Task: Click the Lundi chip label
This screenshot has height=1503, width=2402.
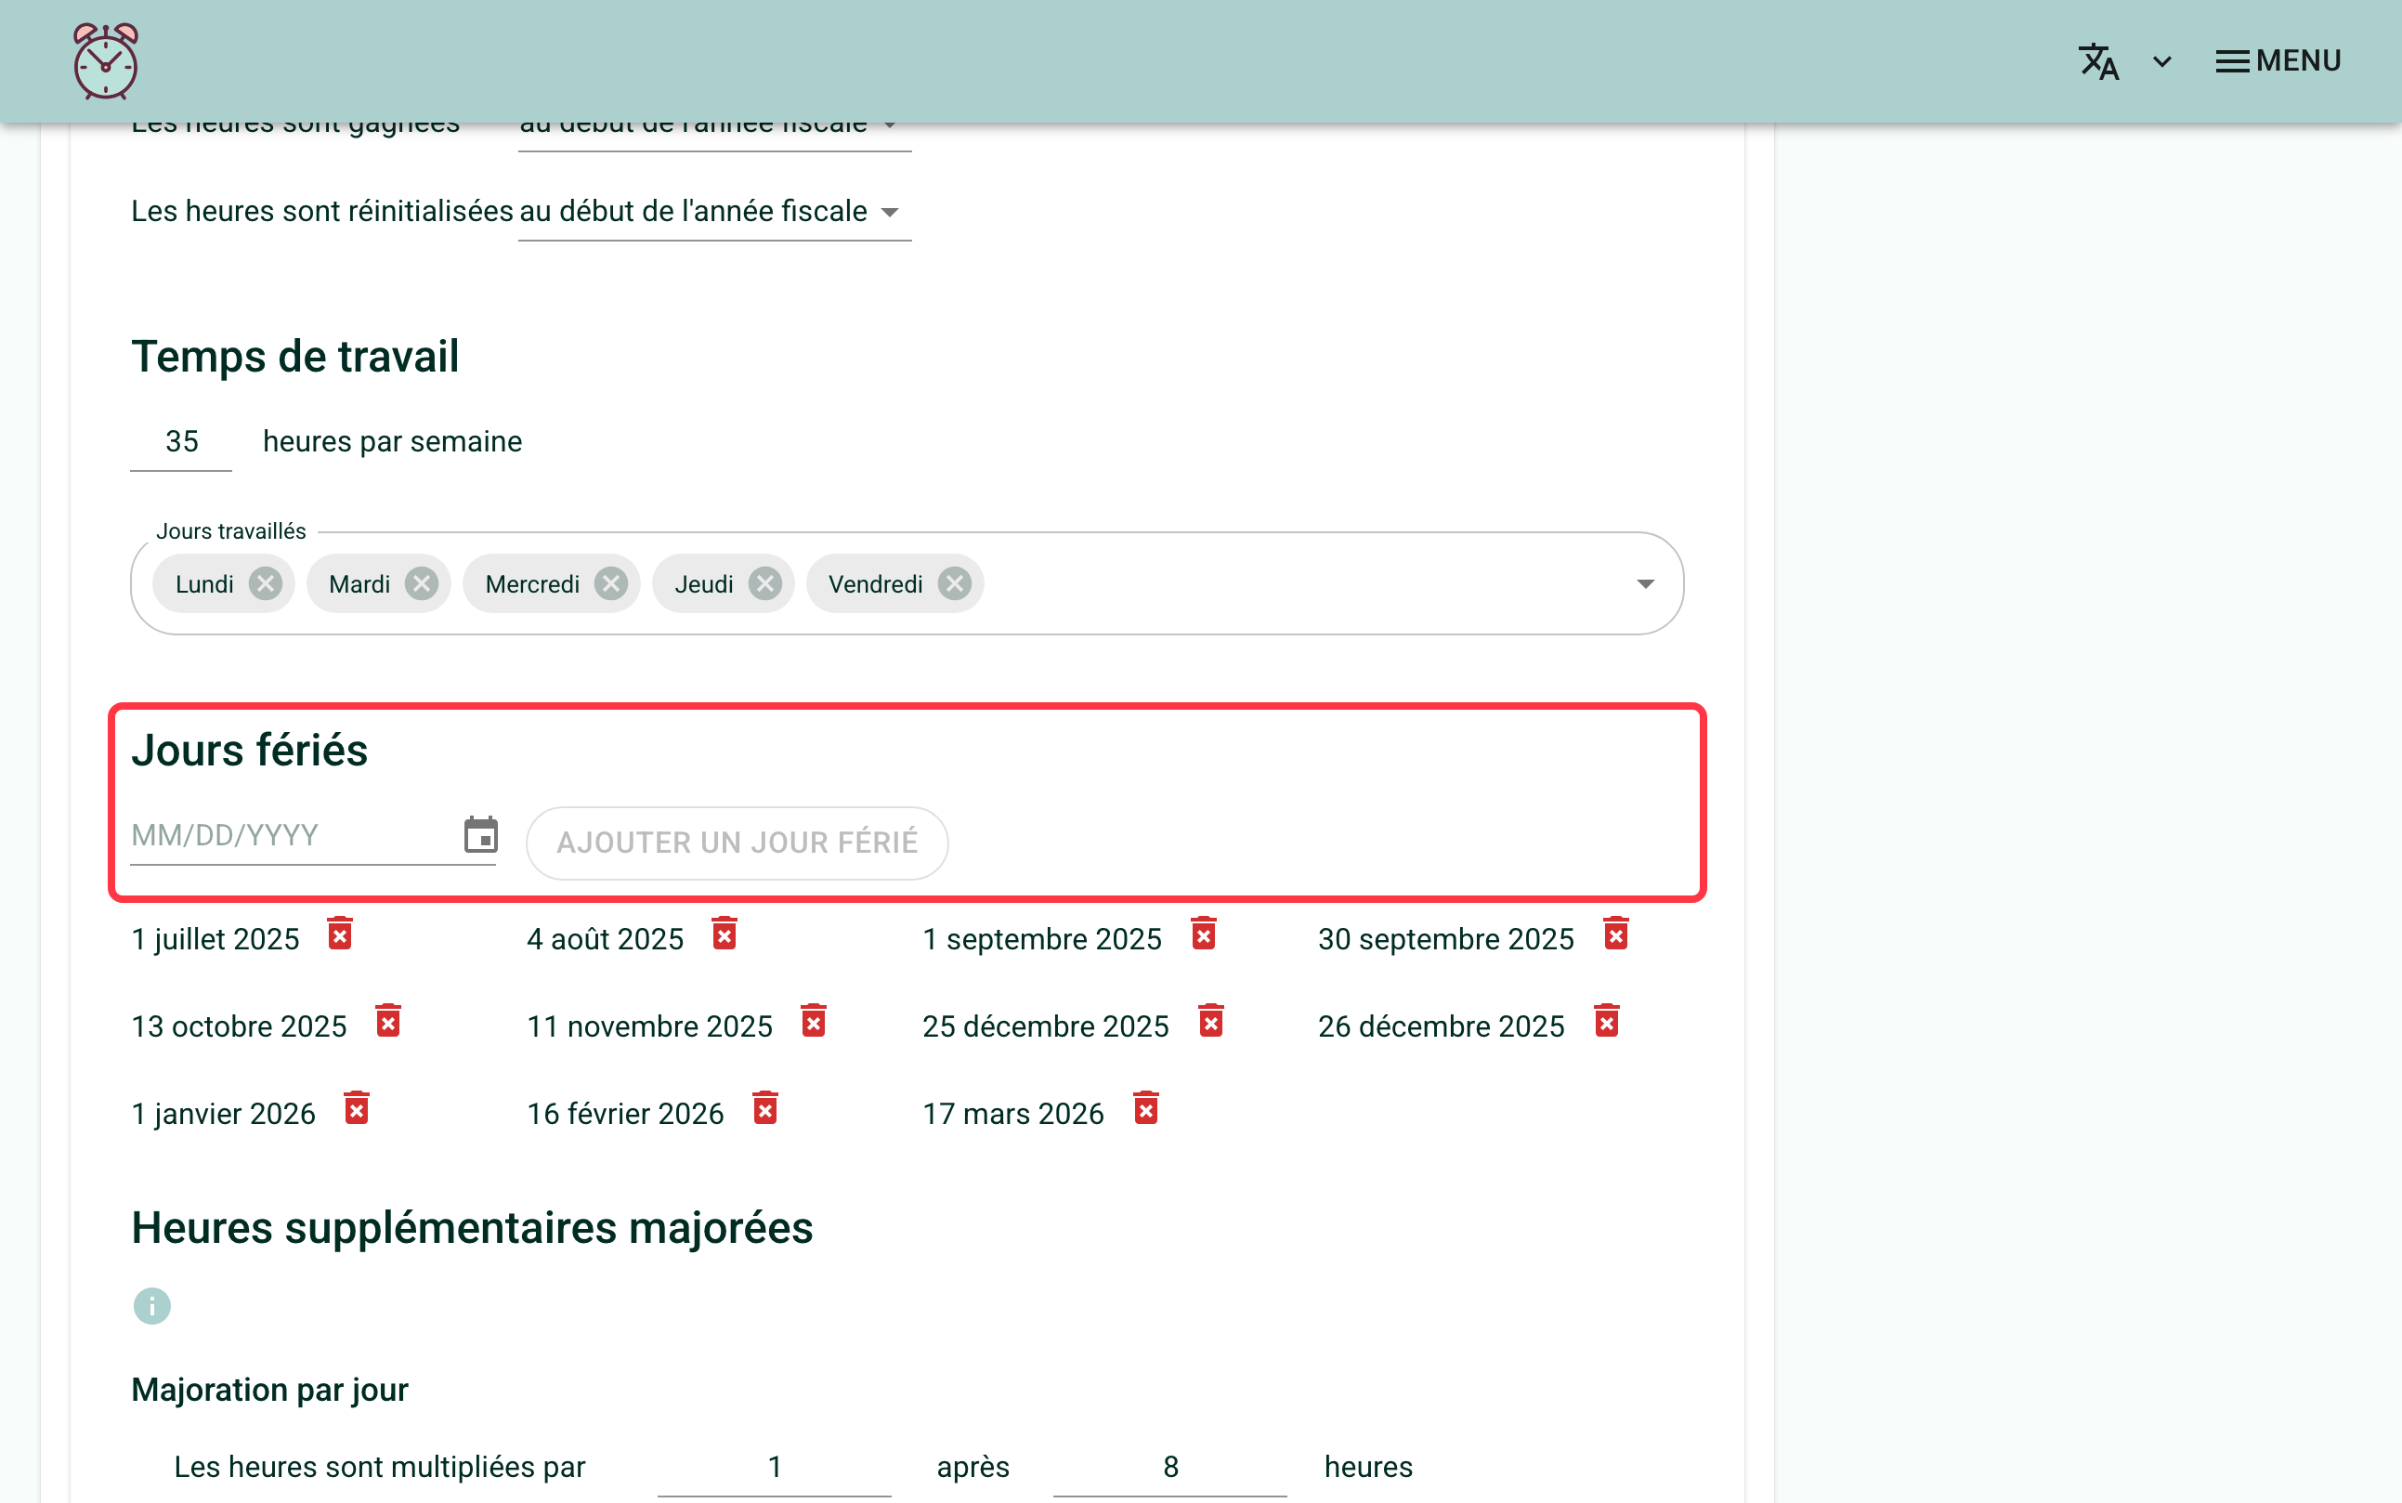Action: point(204,584)
